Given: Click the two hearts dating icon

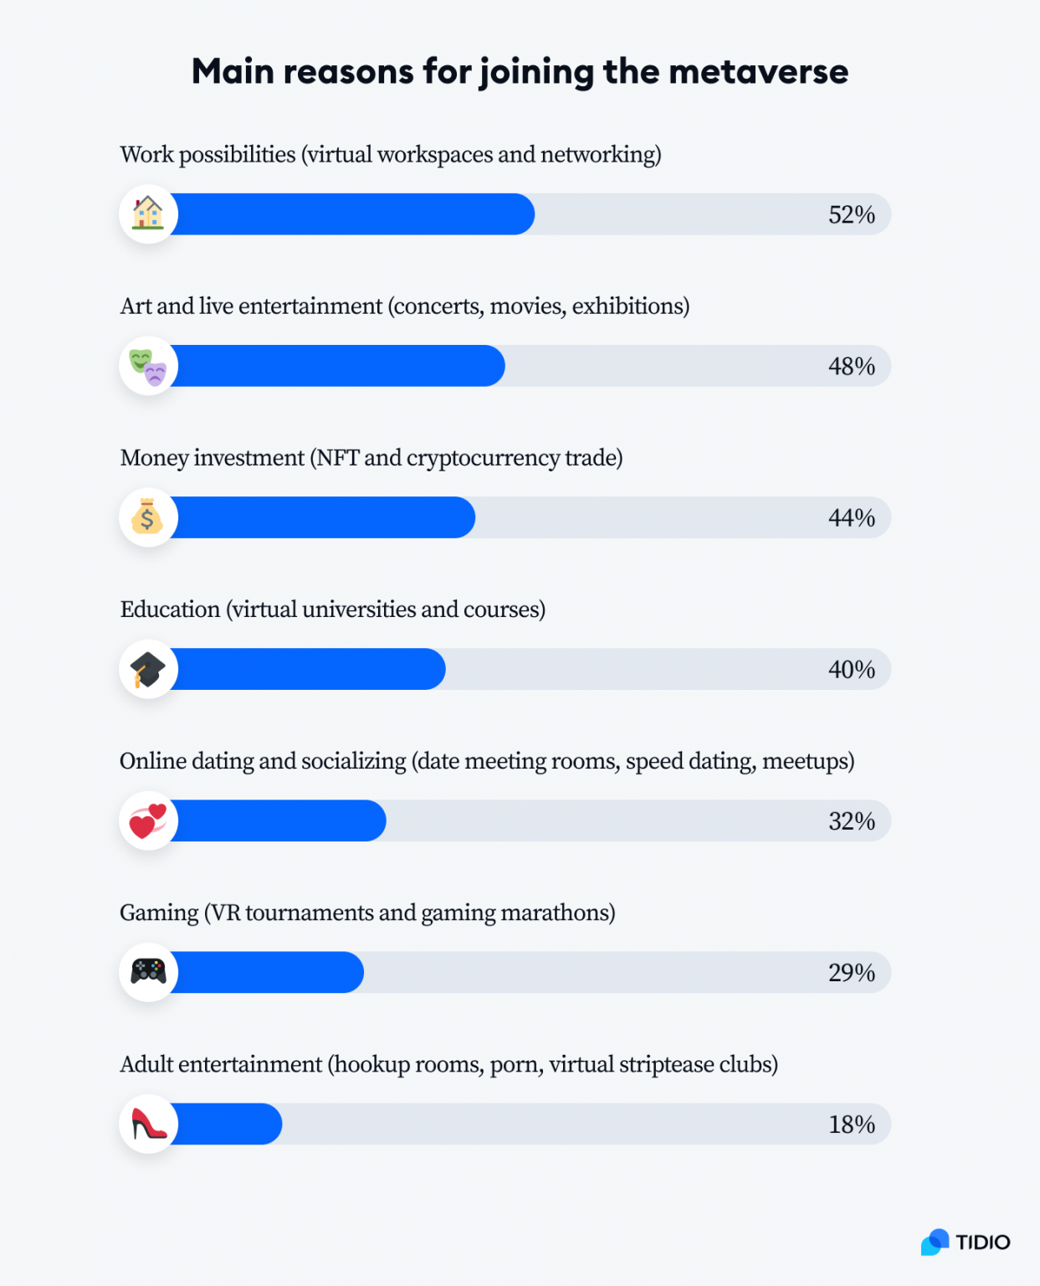Looking at the screenshot, I should [148, 820].
